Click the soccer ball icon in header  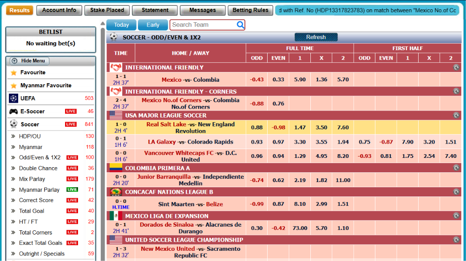coord(113,37)
